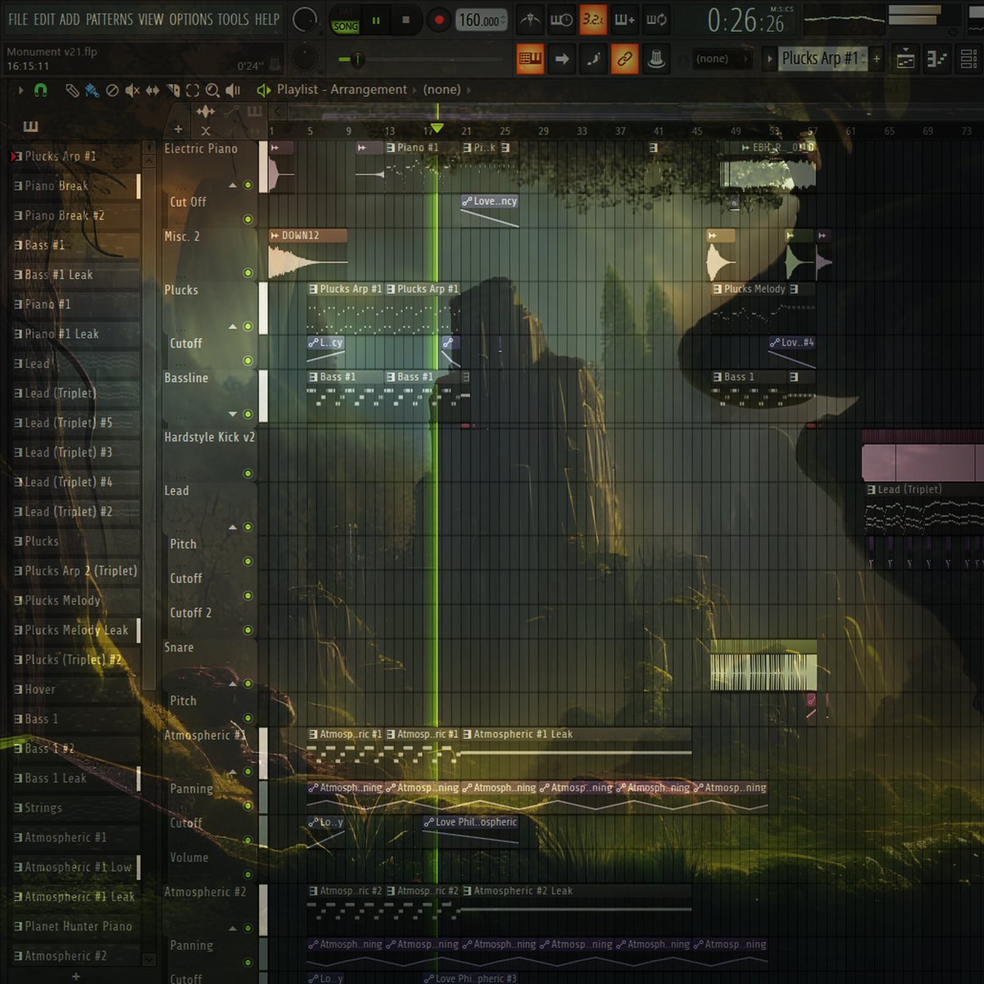
Task: Click the red record button
Action: [x=439, y=20]
